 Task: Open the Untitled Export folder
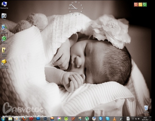4,50
